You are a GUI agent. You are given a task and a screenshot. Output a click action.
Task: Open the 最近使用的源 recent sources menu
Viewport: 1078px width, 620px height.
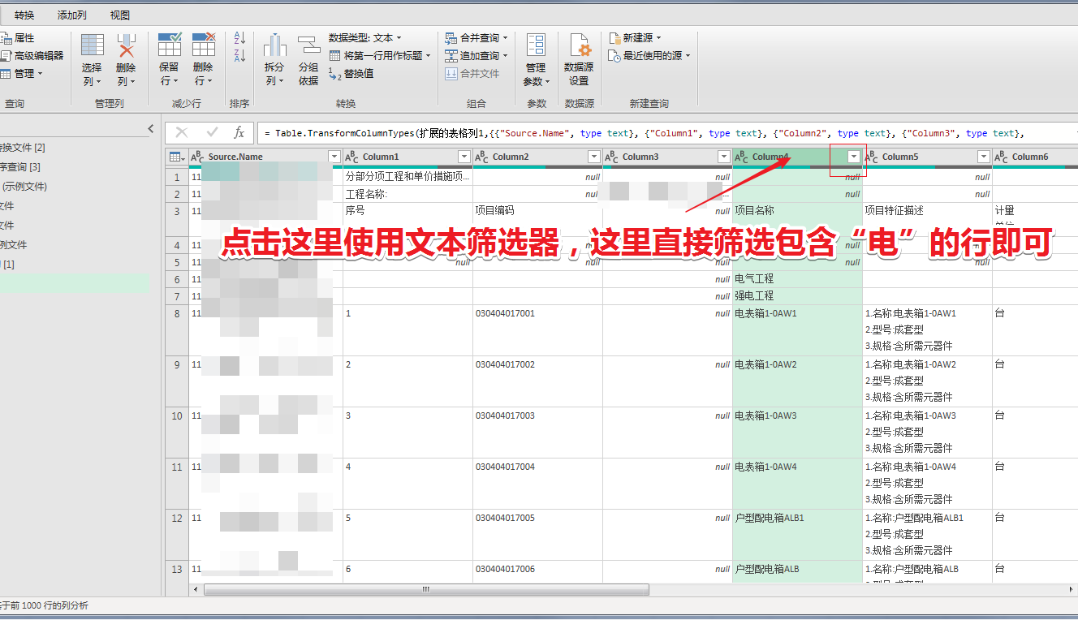pos(649,56)
